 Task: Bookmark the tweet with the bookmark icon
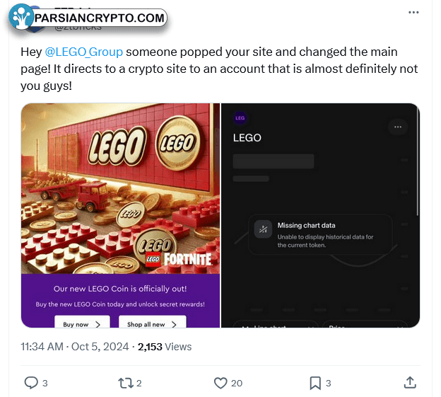tap(315, 384)
